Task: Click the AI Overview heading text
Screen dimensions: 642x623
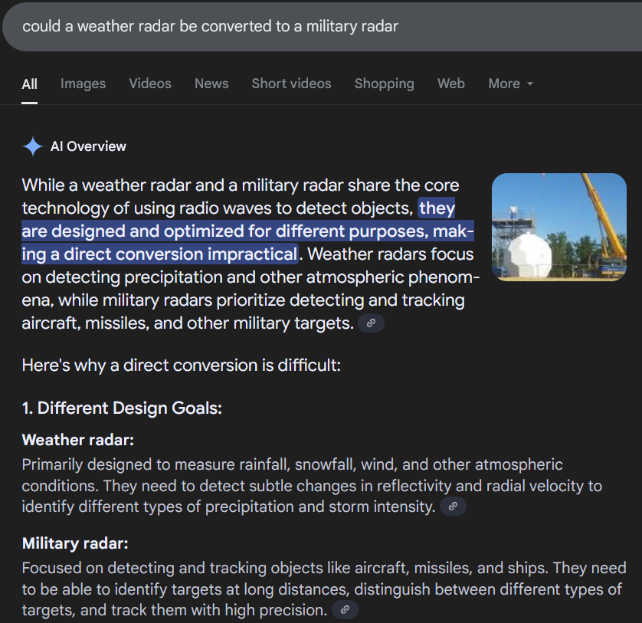Action: (x=88, y=146)
